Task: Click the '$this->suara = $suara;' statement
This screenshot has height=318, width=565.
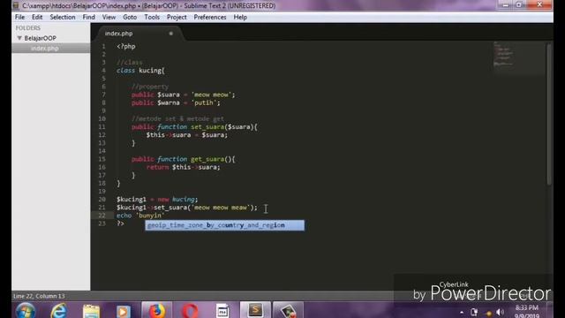Action: tap(186, 135)
